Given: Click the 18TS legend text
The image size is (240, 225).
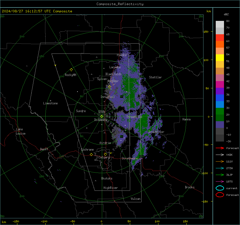Looking at the screenshot, I should (x=229, y=182).
